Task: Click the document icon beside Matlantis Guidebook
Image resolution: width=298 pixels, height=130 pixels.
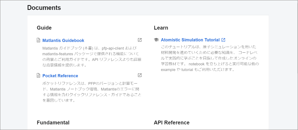Action: click(38, 40)
